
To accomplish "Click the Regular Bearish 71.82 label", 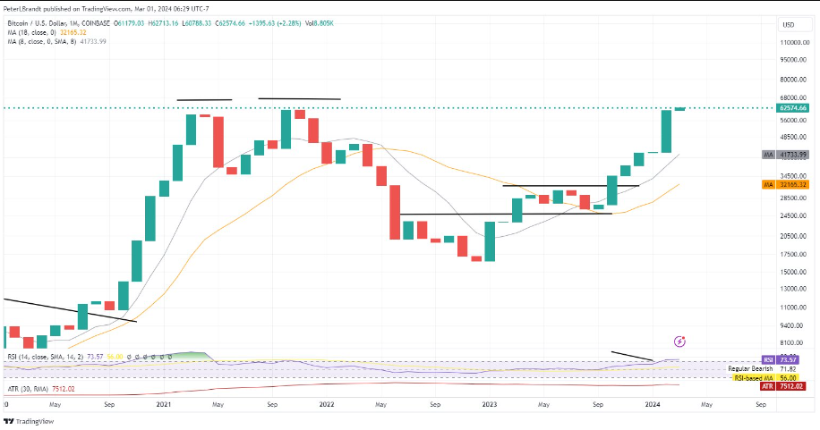I will (763, 369).
